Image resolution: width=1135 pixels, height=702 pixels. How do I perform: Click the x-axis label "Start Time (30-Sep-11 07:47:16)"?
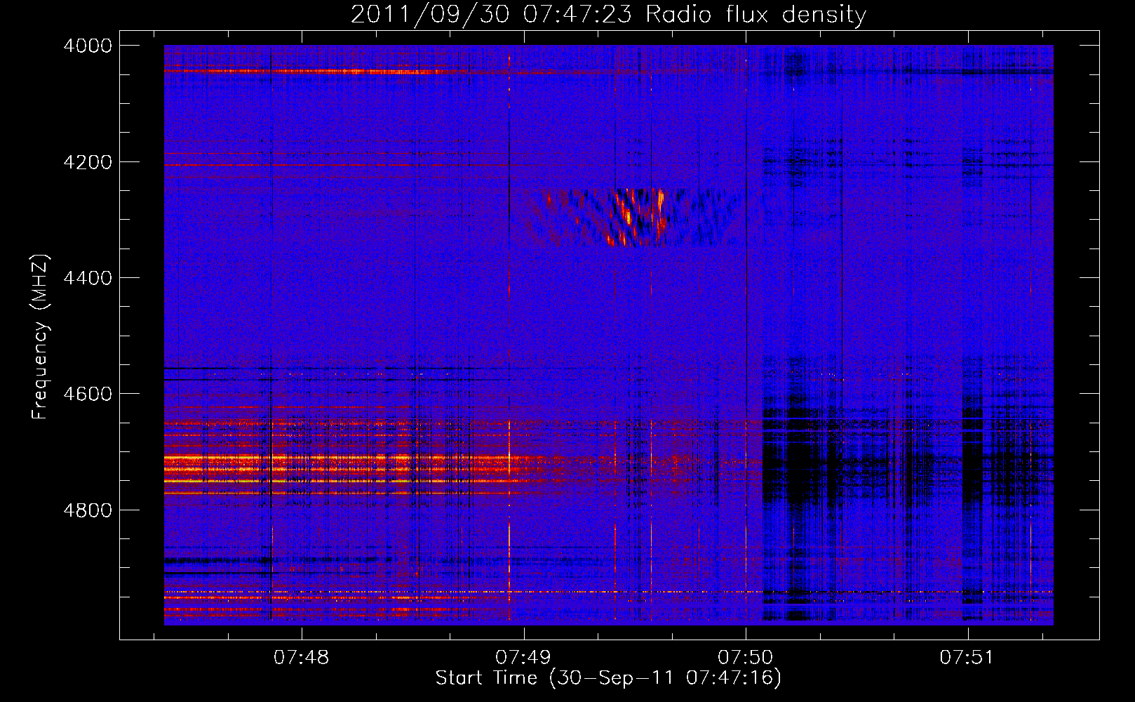[x=608, y=678]
